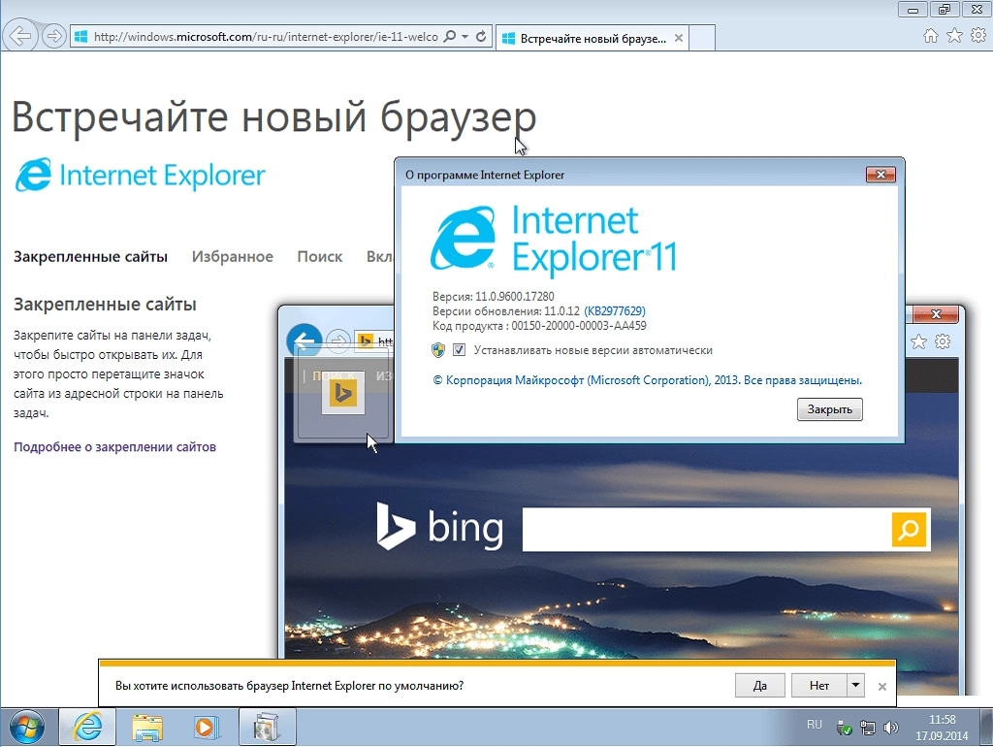The height and width of the screenshot is (747, 993).
Task: Close the 'Встречайте новый браузе...' tab
Action: 678,38
